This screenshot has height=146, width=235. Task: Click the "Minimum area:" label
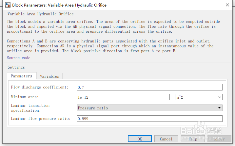[25, 97]
